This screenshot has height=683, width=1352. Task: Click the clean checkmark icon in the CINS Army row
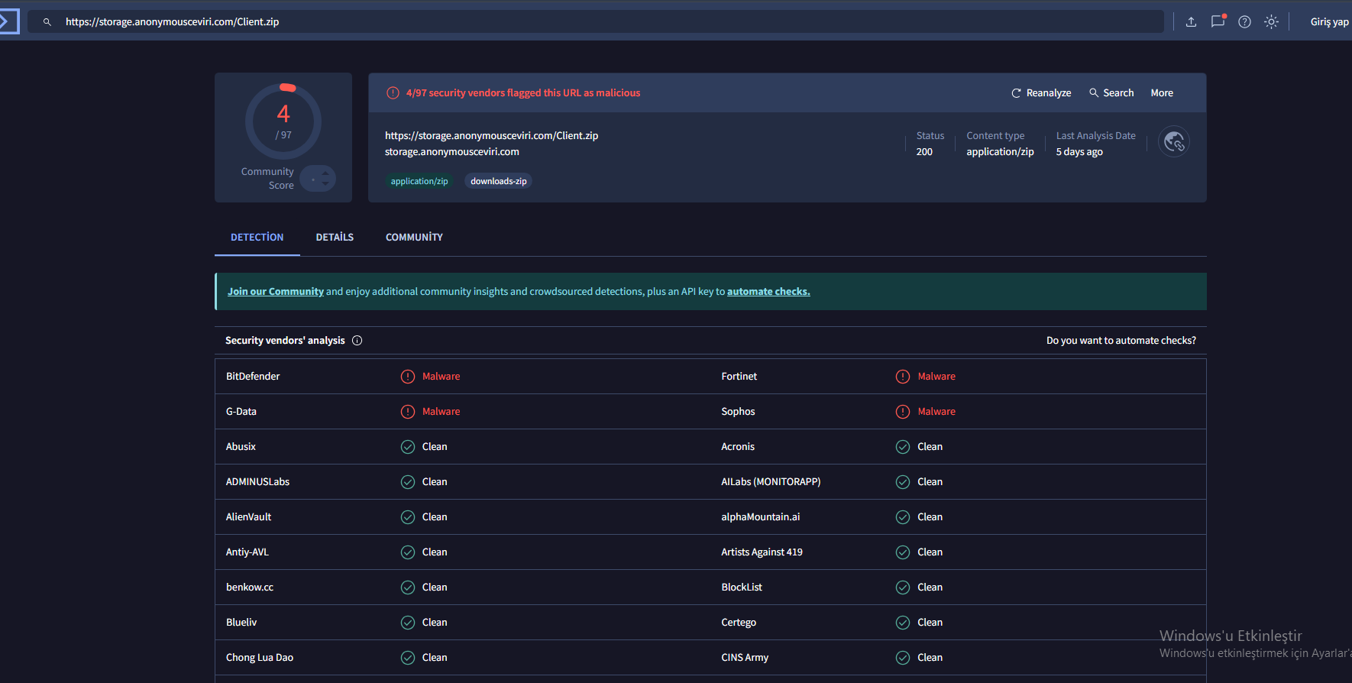click(x=903, y=658)
